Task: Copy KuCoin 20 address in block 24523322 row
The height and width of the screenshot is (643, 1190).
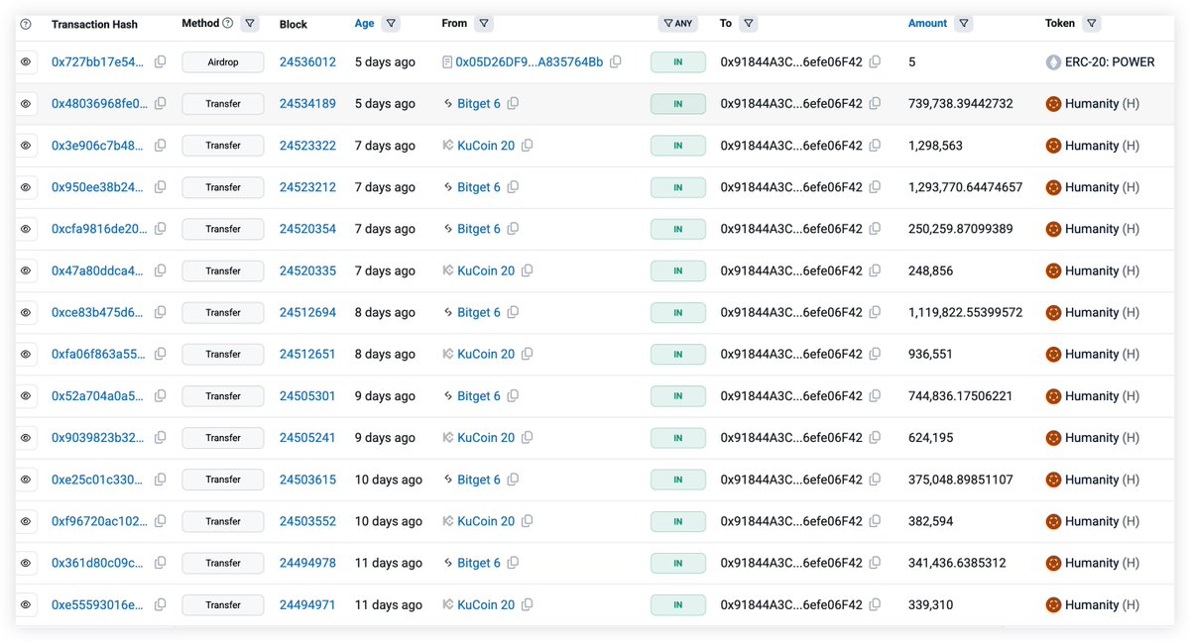Action: (527, 146)
